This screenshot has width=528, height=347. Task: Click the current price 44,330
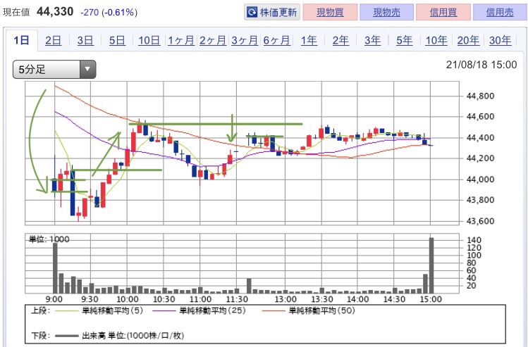point(55,12)
